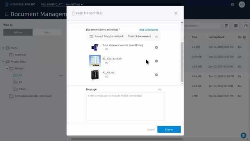Click the export document toolbar icon
The image size is (250, 141).
[227, 26]
